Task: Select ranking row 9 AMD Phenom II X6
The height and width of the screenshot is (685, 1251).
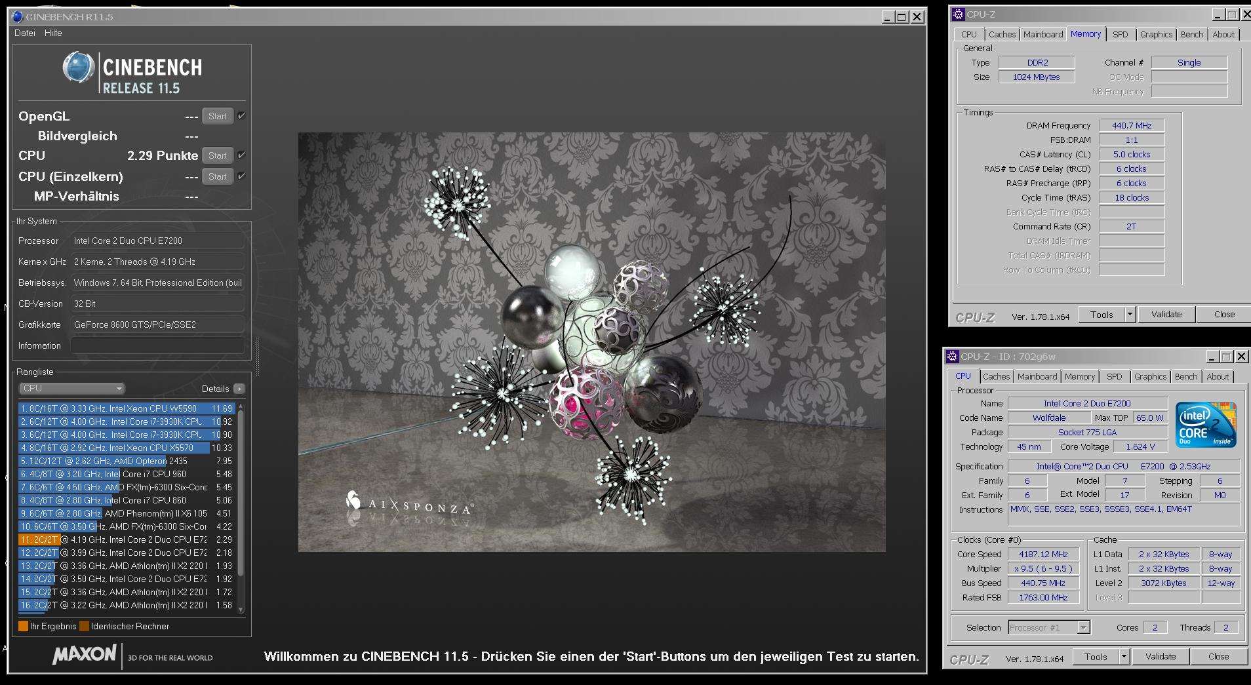Action: pyautogui.click(x=126, y=513)
